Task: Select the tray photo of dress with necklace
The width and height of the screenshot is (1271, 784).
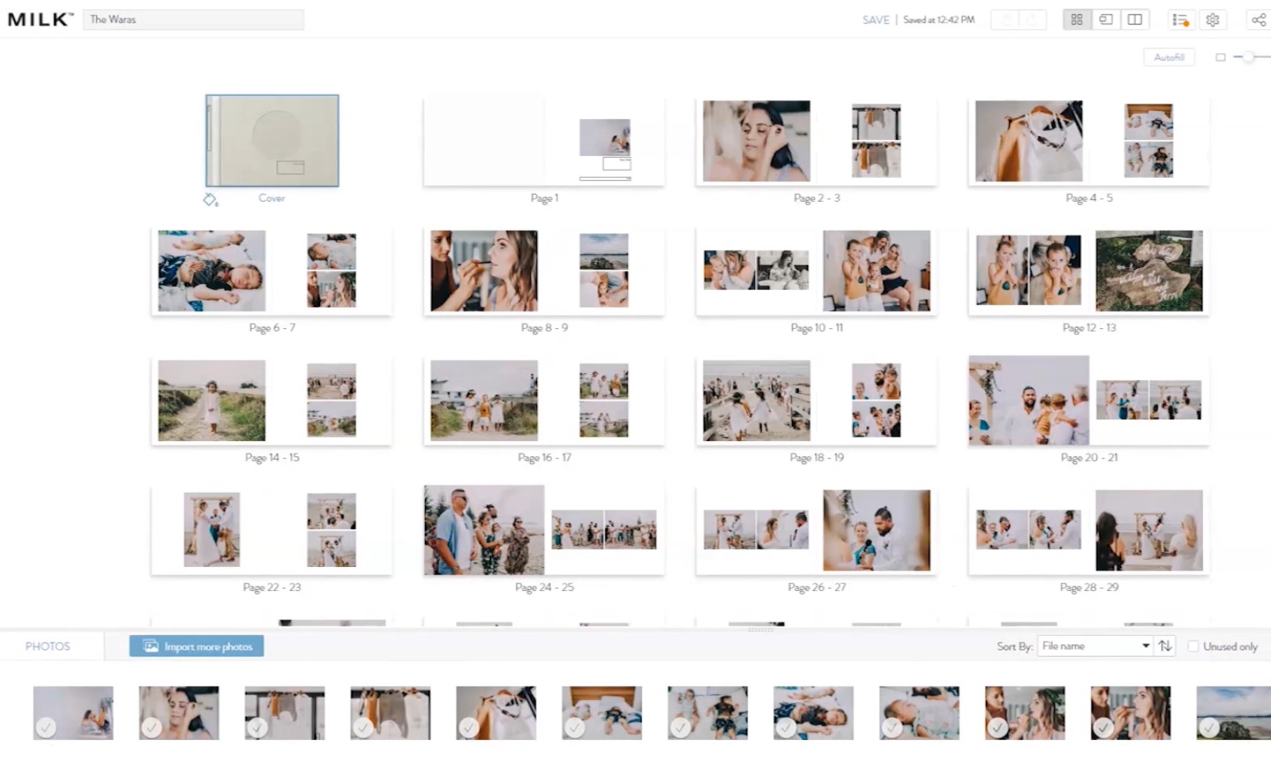Action: (x=496, y=713)
